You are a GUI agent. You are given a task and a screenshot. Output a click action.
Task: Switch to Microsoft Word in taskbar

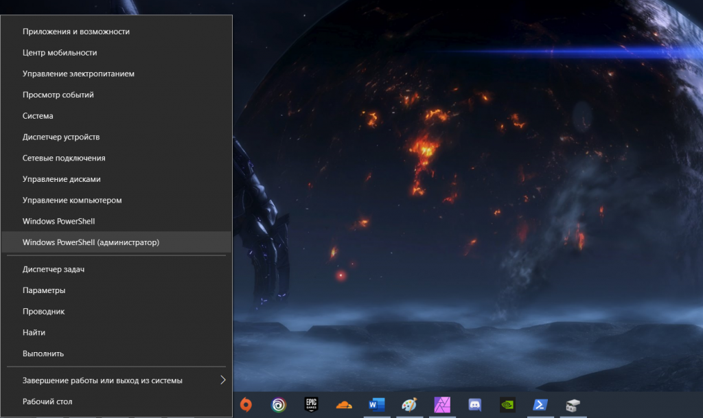coord(376,405)
